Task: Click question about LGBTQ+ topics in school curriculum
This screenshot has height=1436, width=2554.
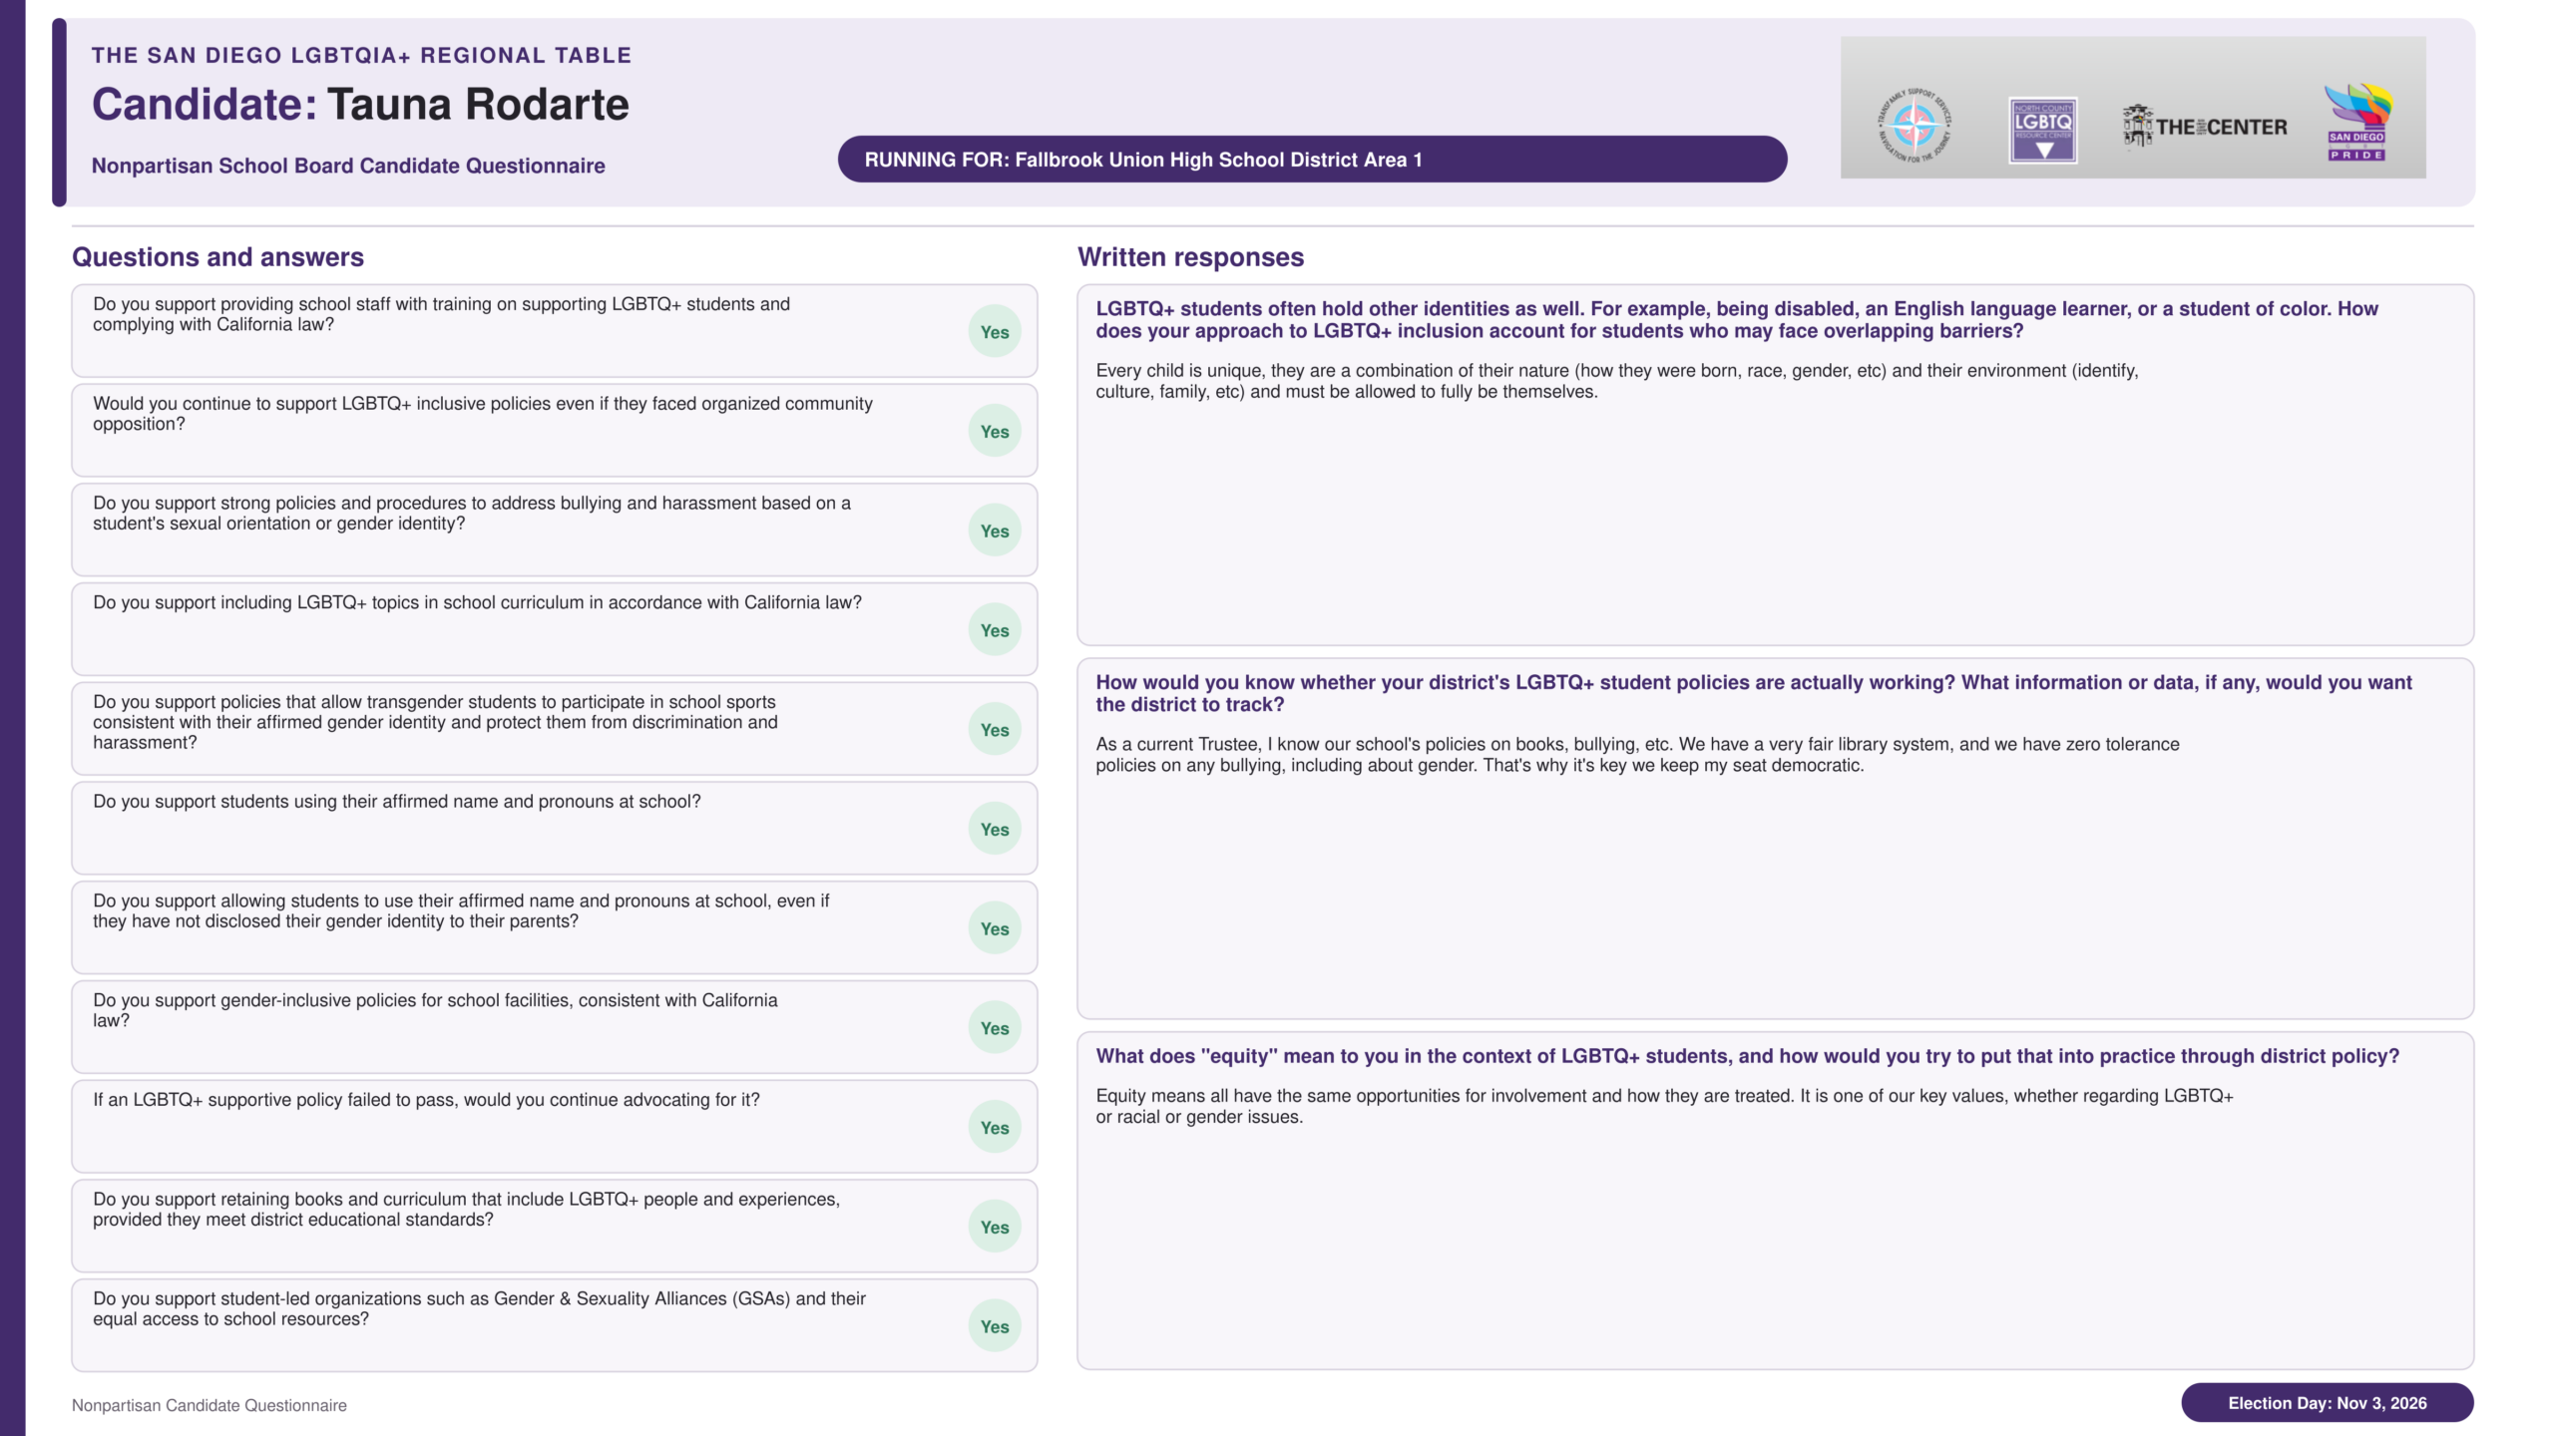Action: 477,602
